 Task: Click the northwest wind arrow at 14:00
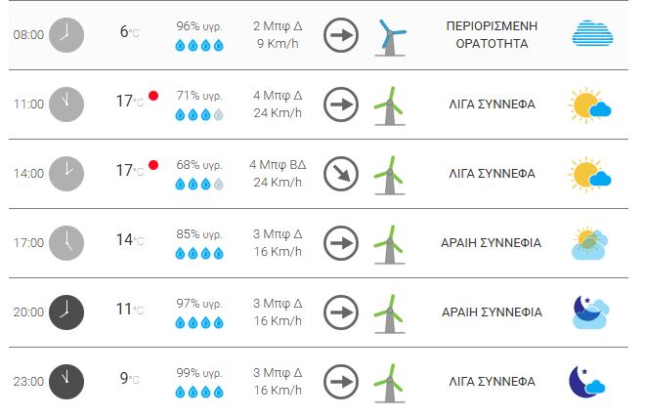341,174
